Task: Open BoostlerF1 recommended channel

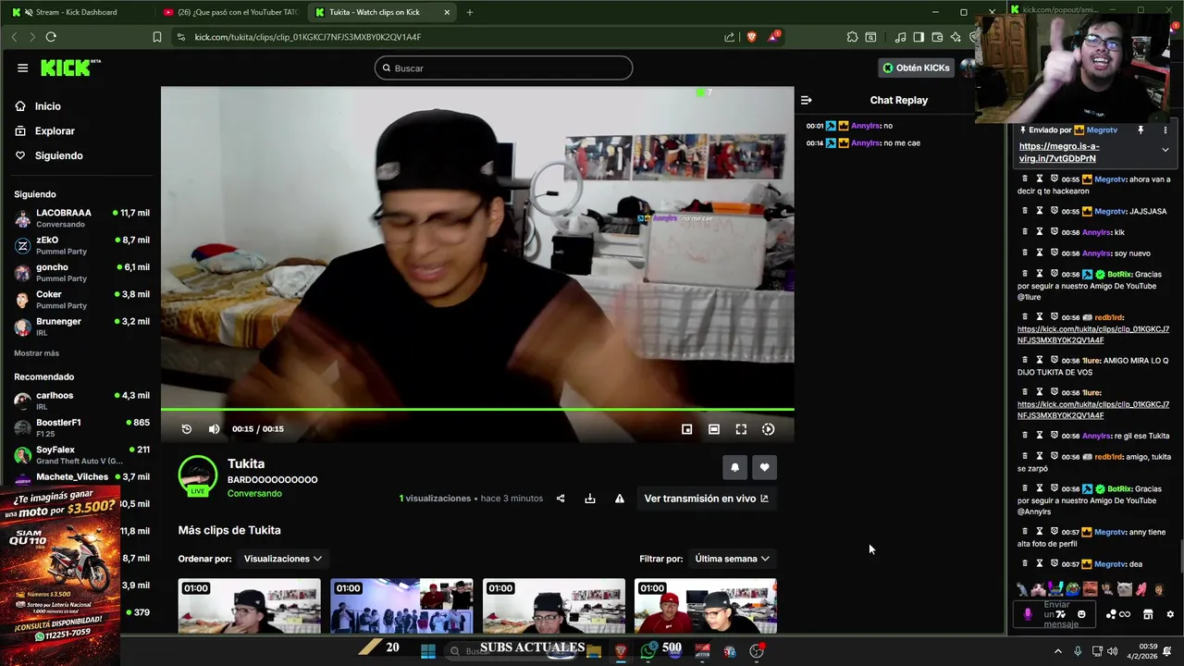Action: (81, 426)
